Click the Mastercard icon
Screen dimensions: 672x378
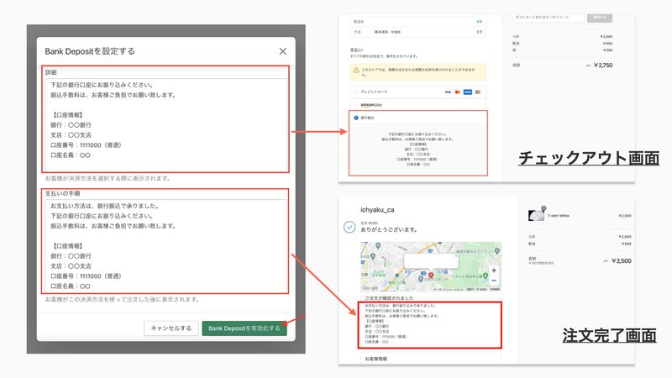458,92
